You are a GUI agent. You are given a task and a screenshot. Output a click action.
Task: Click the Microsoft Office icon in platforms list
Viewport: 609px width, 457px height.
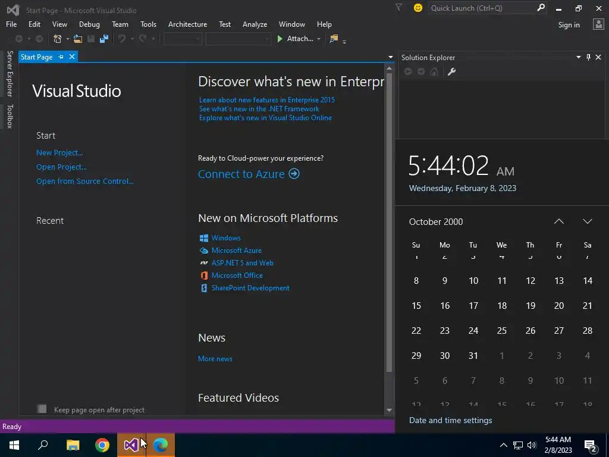(x=204, y=276)
